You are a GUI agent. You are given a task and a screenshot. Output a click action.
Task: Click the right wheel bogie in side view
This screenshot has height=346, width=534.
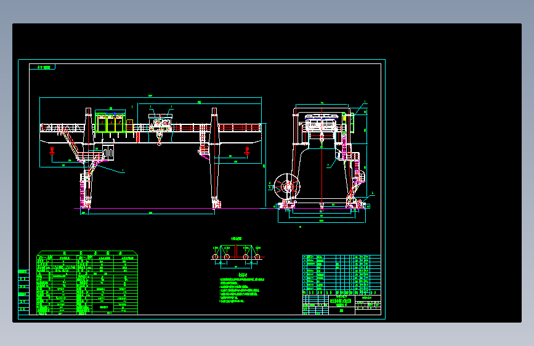pyautogui.click(x=356, y=204)
